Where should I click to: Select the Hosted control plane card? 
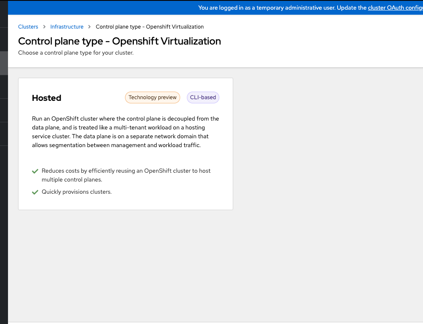(x=125, y=144)
